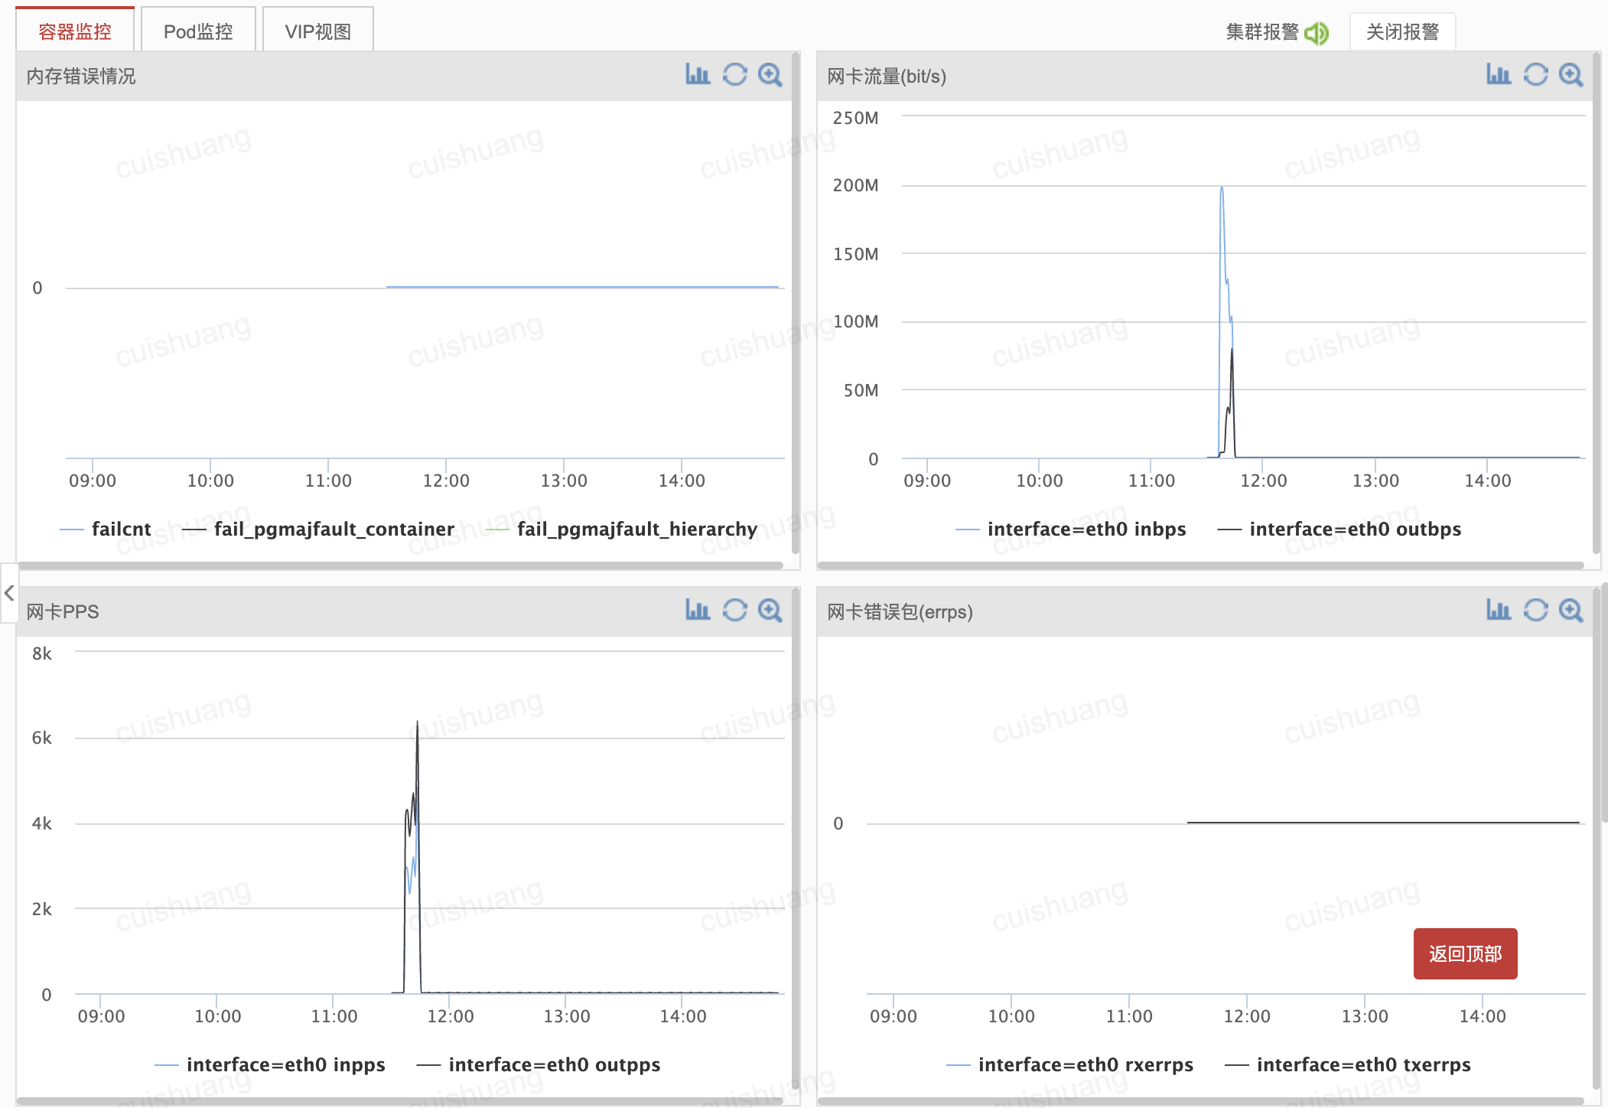Toggle fail_pgmajfault_hierarchy legend entry
This screenshot has width=1608, height=1108.
pos(636,530)
